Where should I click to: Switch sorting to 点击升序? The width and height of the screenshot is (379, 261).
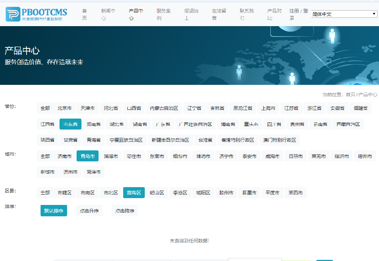pos(89,211)
